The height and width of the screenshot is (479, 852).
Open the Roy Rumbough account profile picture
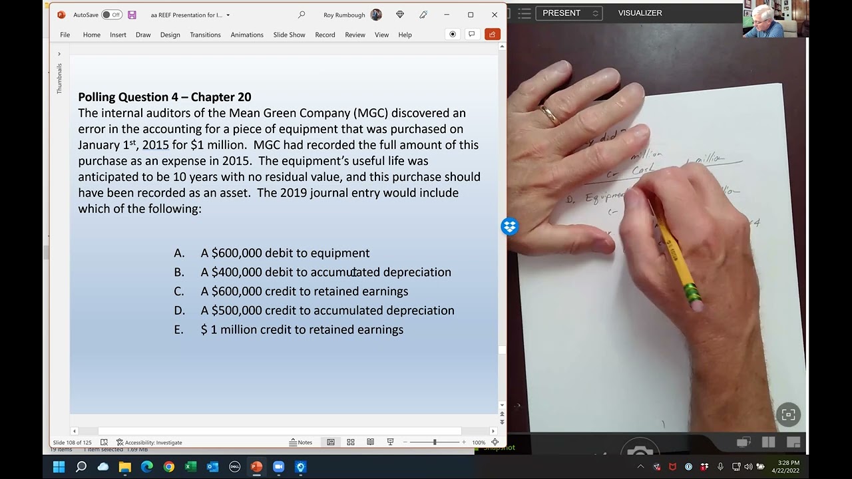pyautogui.click(x=376, y=15)
